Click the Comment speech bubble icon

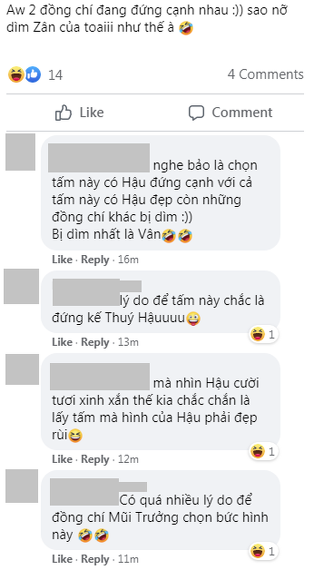click(x=197, y=112)
